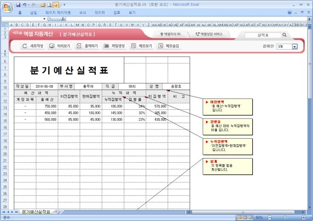Go to the next sheet with navigation arrow
Image resolution: width=313 pixels, height=221 pixels.
(12, 212)
